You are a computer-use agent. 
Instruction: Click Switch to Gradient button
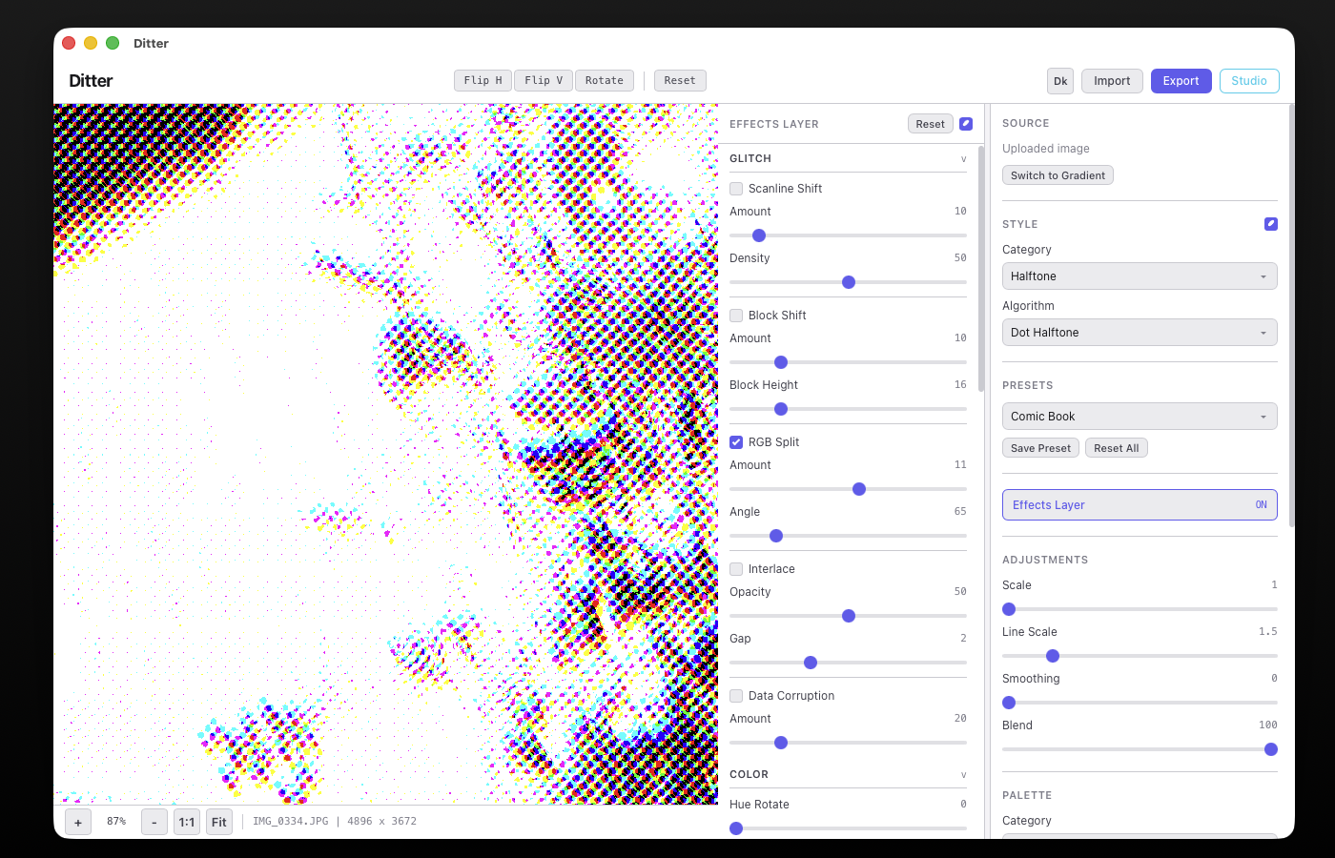point(1058,175)
